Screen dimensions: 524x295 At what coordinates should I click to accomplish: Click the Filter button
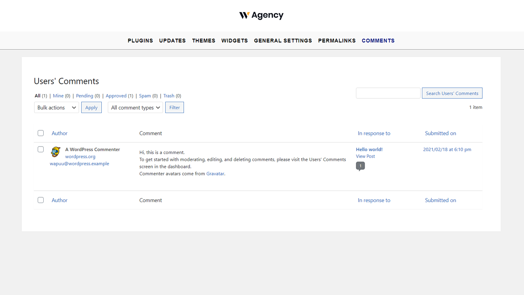175,108
